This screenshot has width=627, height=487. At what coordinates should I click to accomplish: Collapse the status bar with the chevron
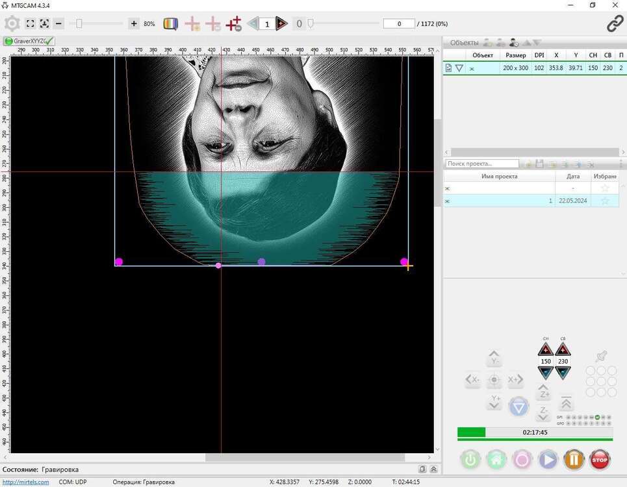pos(433,469)
